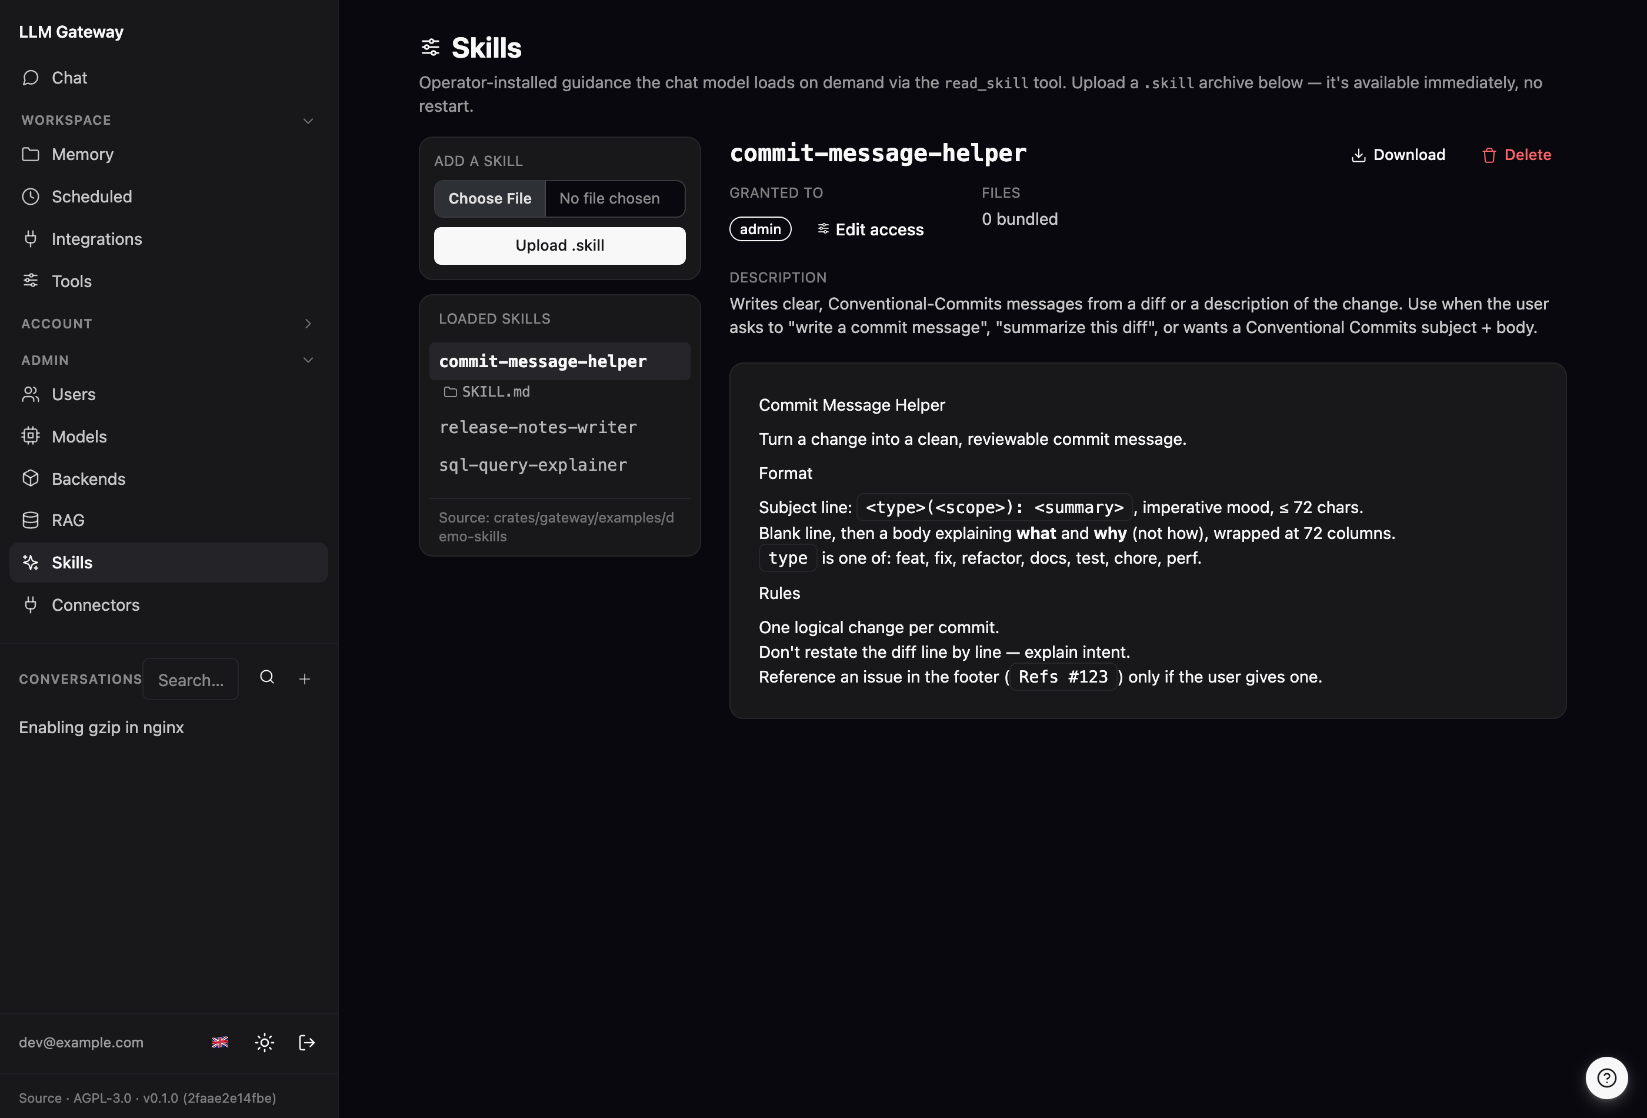
Task: Open the RAG admin page
Action: tap(169, 520)
